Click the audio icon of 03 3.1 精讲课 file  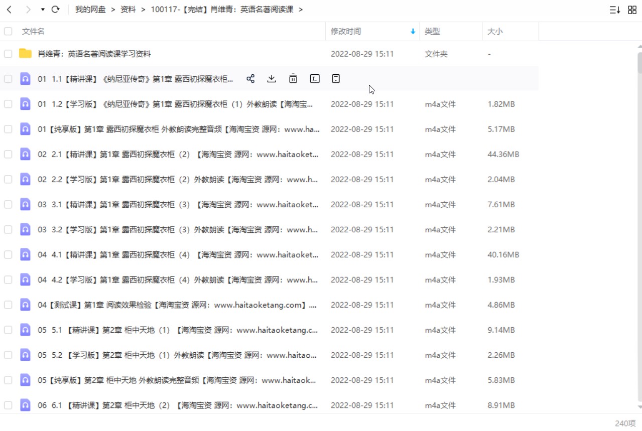[x=25, y=204]
